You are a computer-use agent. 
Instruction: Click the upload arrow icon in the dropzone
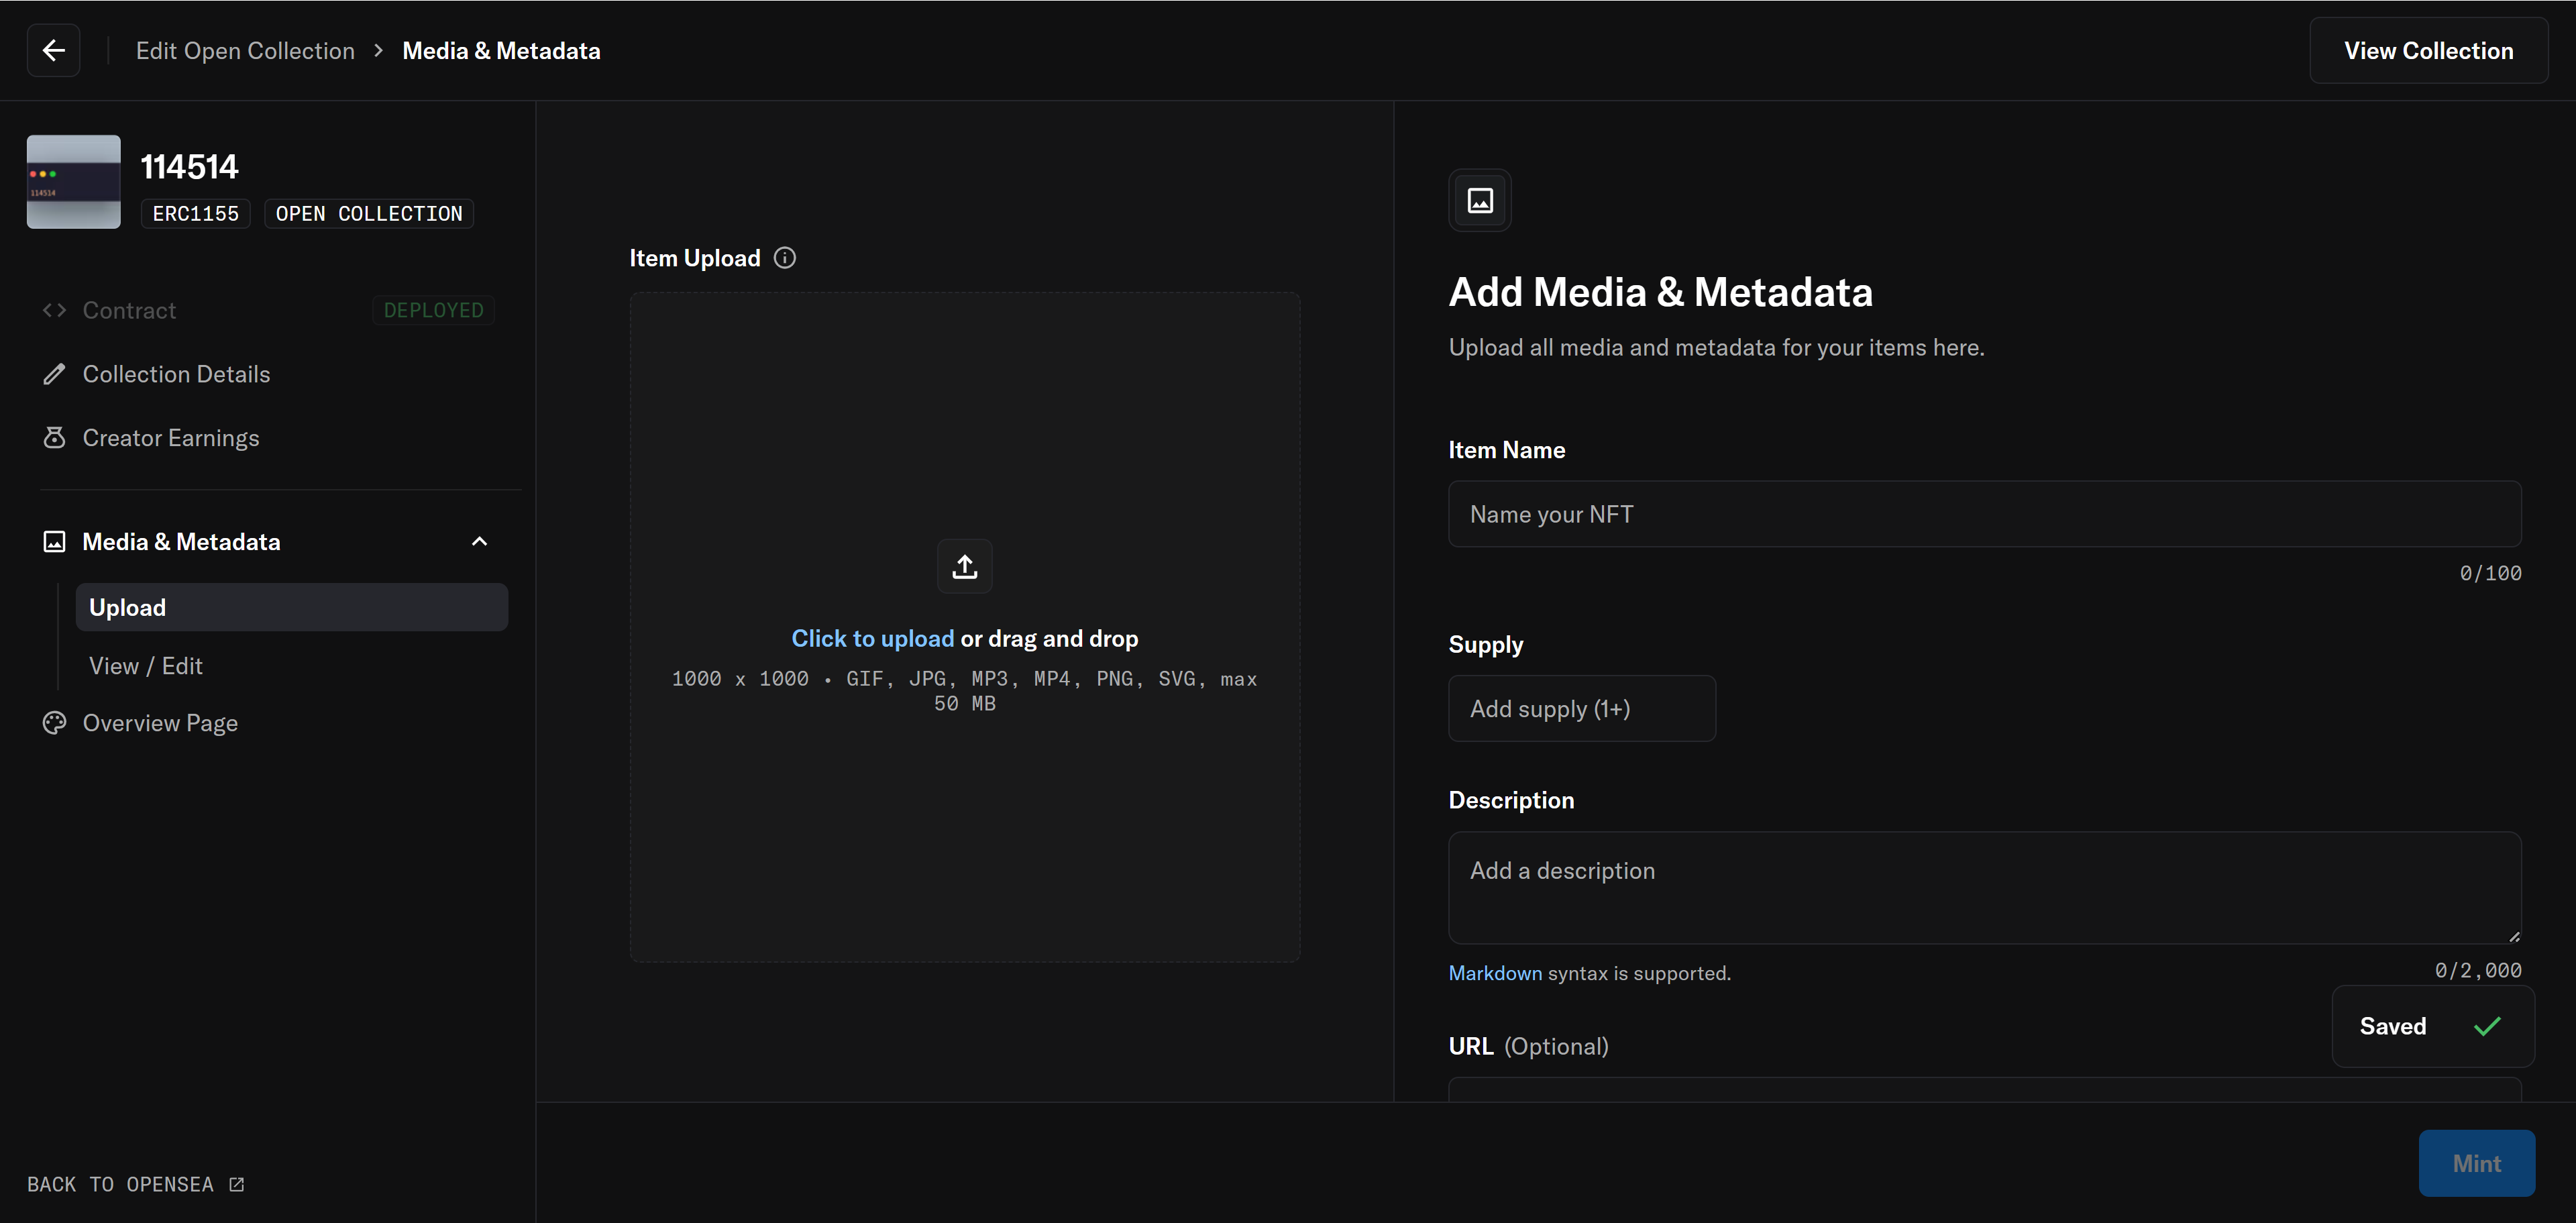coord(964,567)
